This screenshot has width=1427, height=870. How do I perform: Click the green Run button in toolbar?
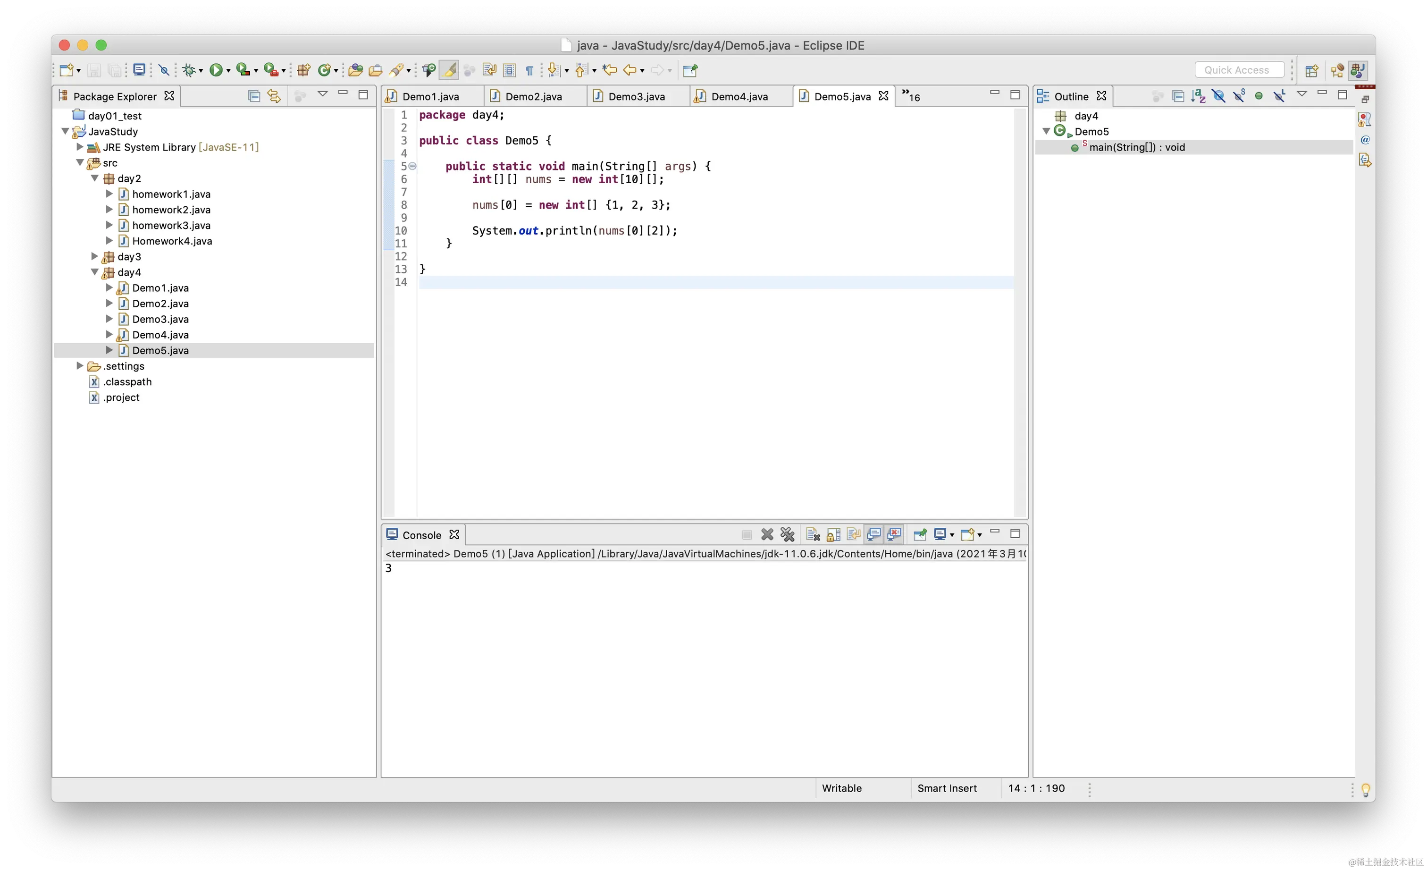[x=216, y=70]
